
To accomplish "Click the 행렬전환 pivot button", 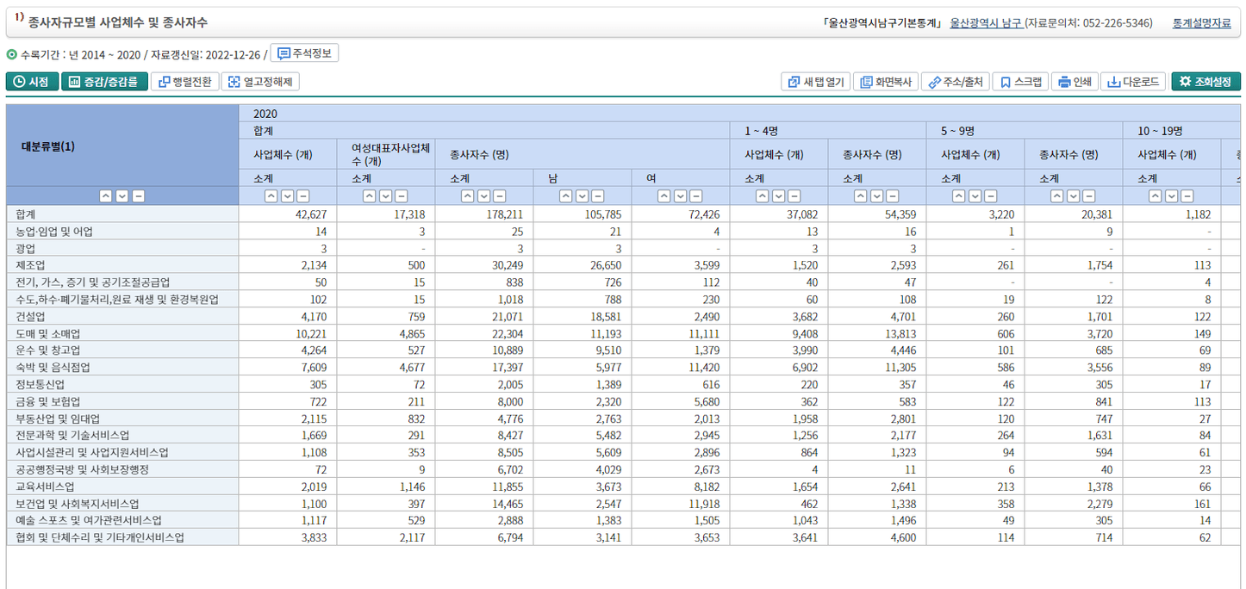I will coord(184,82).
